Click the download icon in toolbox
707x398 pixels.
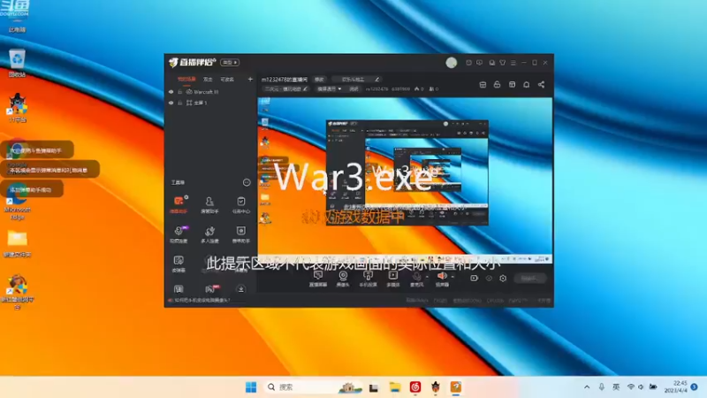[240, 289]
